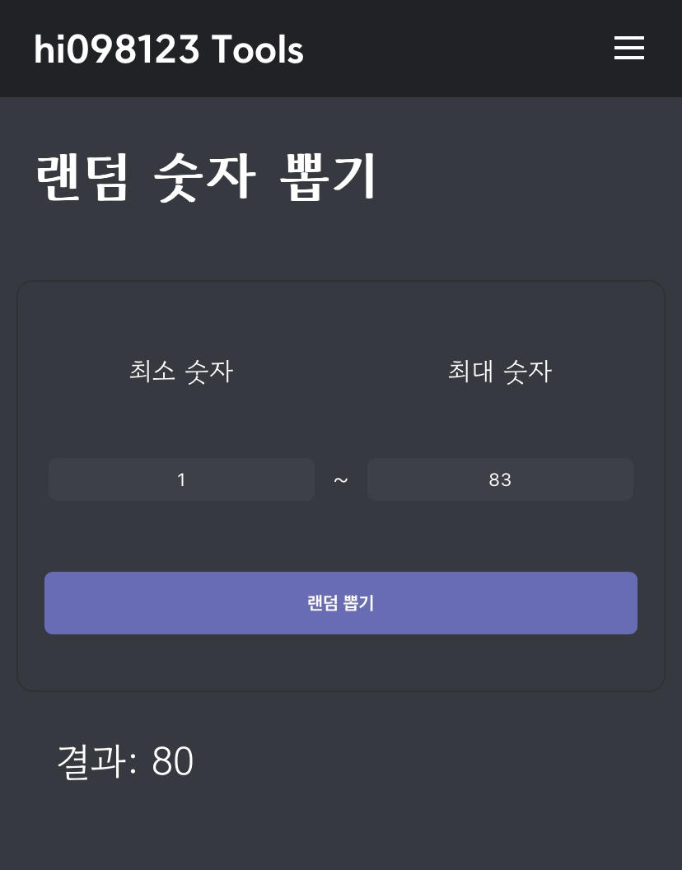Draw a new random number
Viewport: 682px width, 870px height.
tap(341, 603)
